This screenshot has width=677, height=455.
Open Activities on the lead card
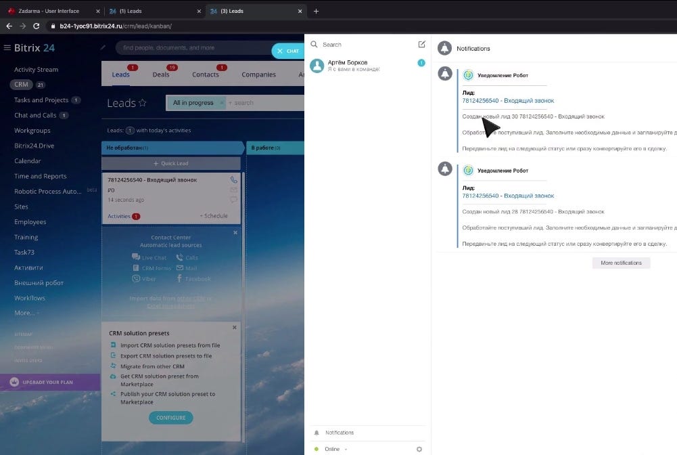124,216
